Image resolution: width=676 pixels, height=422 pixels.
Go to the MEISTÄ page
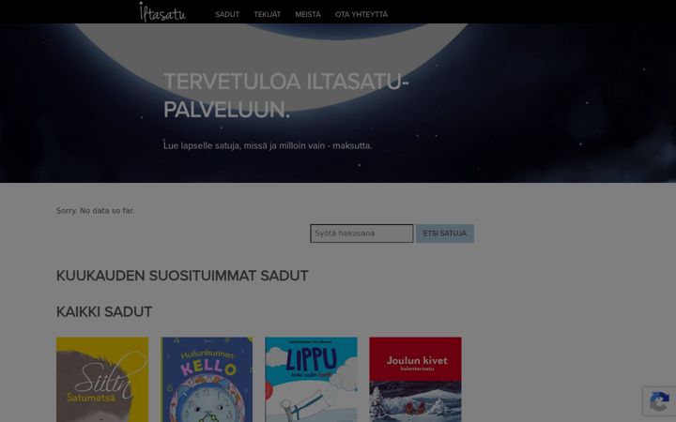[308, 14]
